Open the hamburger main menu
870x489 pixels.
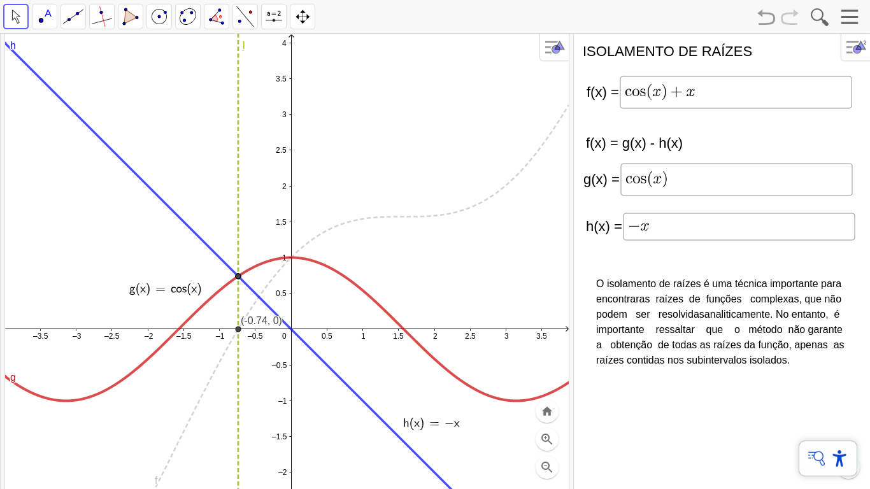click(850, 17)
